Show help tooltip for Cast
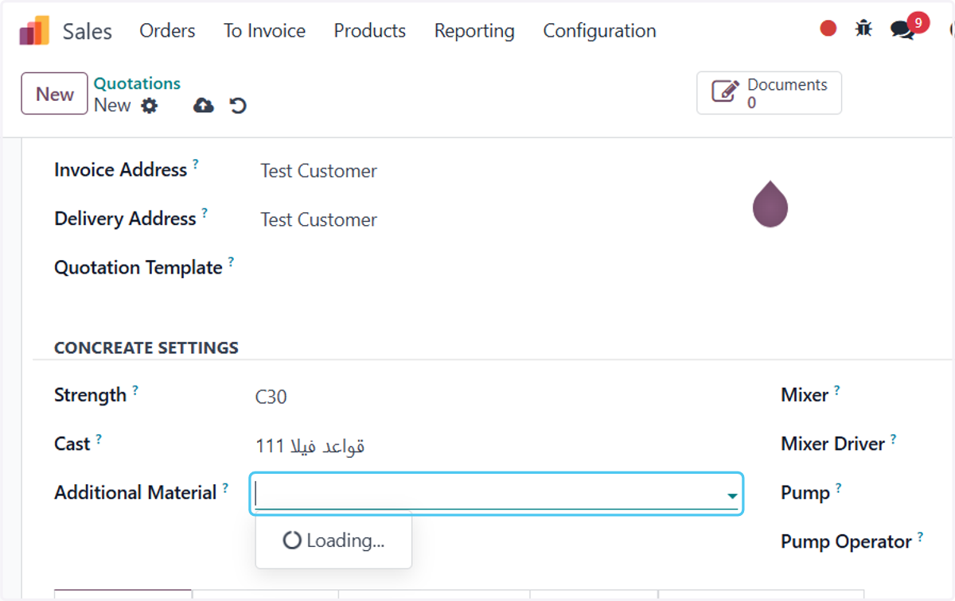This screenshot has width=955, height=601. pos(99,438)
